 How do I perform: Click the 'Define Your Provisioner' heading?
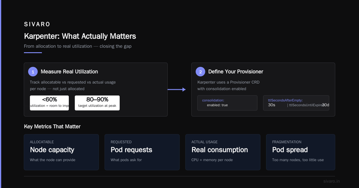[236, 72]
